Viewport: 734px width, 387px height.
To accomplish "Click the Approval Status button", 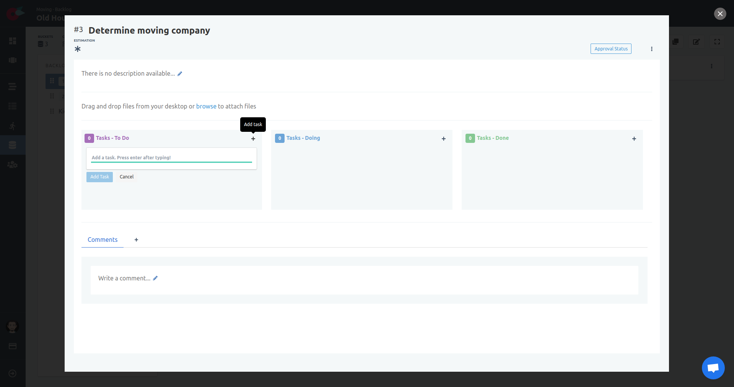I will [x=611, y=49].
